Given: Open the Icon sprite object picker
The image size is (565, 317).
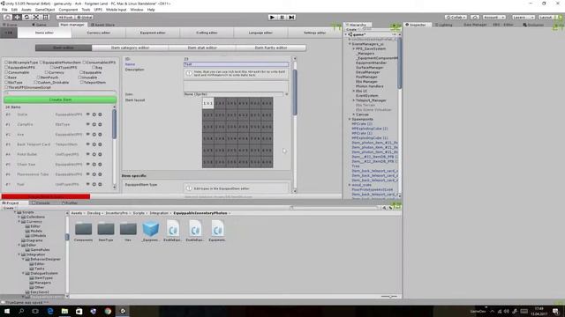Looking at the screenshot, I should coord(286,94).
